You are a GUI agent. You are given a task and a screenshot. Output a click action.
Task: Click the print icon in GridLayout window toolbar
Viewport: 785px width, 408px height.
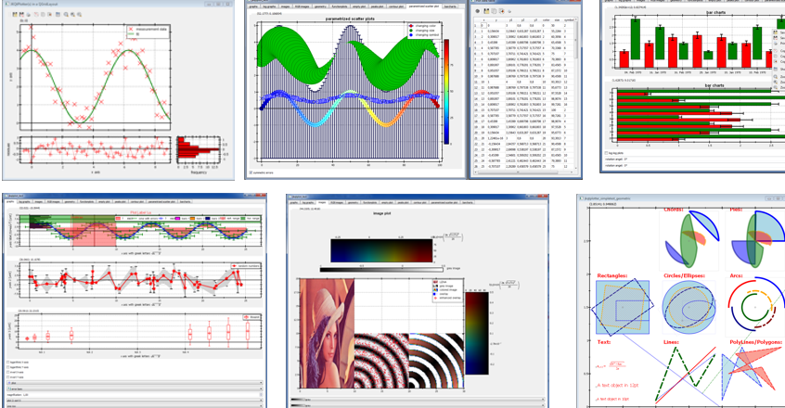[28, 15]
